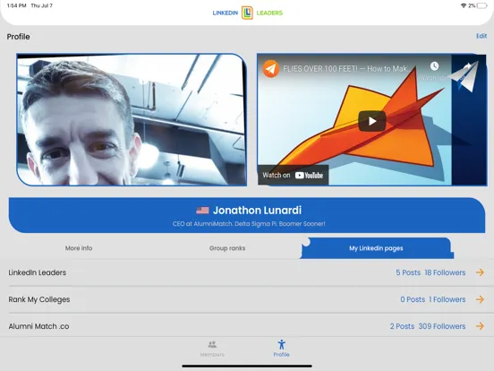Image resolution: width=494 pixels, height=371 pixels.
Task: Tap the Profile page heading
Action: 18,37
